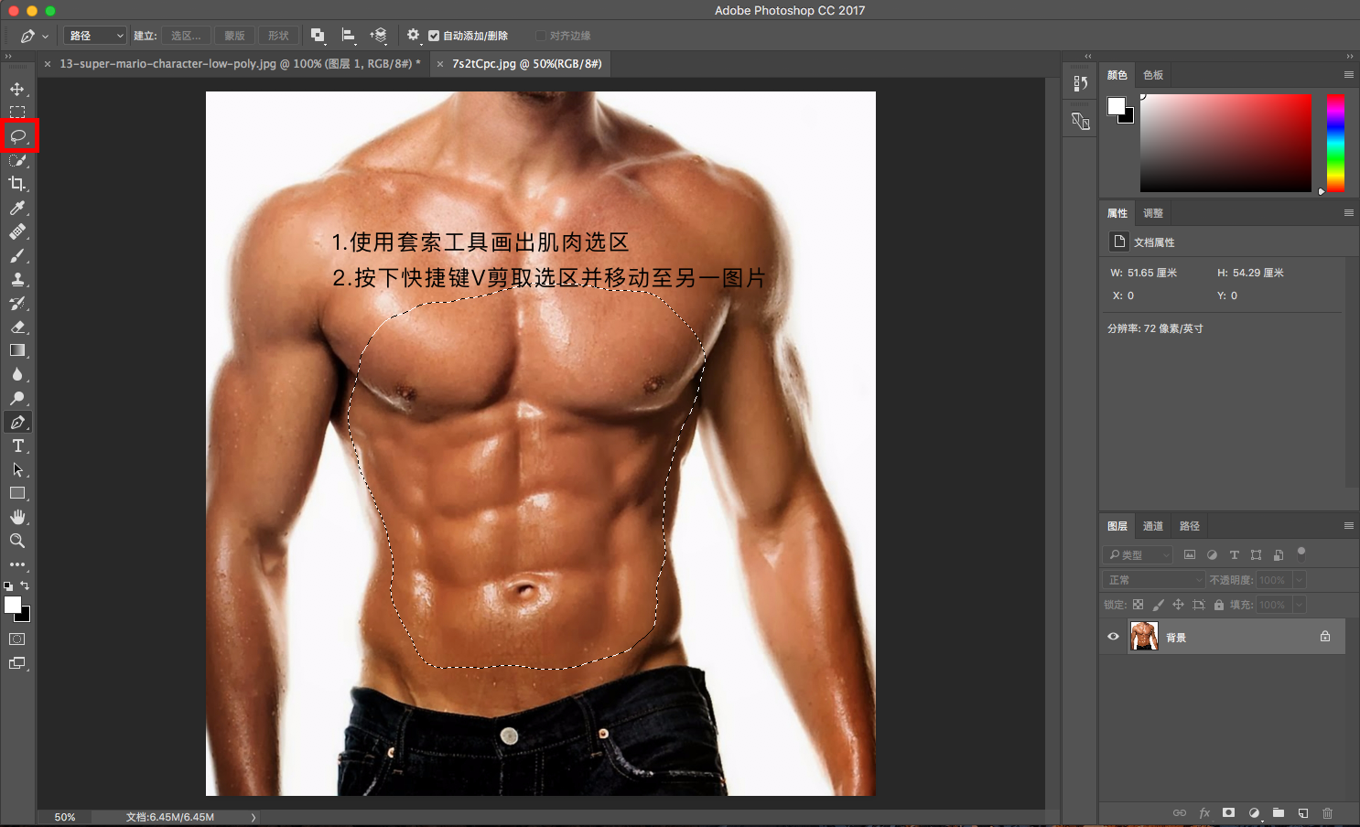Open layer filter 类型 dropdown
The height and width of the screenshot is (827, 1360).
(x=1138, y=554)
